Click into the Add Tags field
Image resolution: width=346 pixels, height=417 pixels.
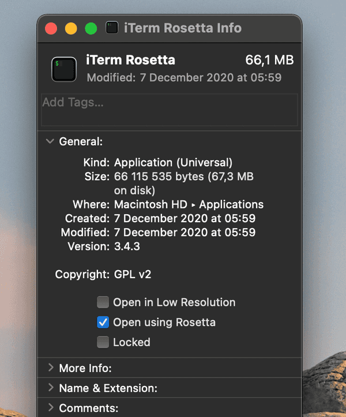[x=170, y=109]
